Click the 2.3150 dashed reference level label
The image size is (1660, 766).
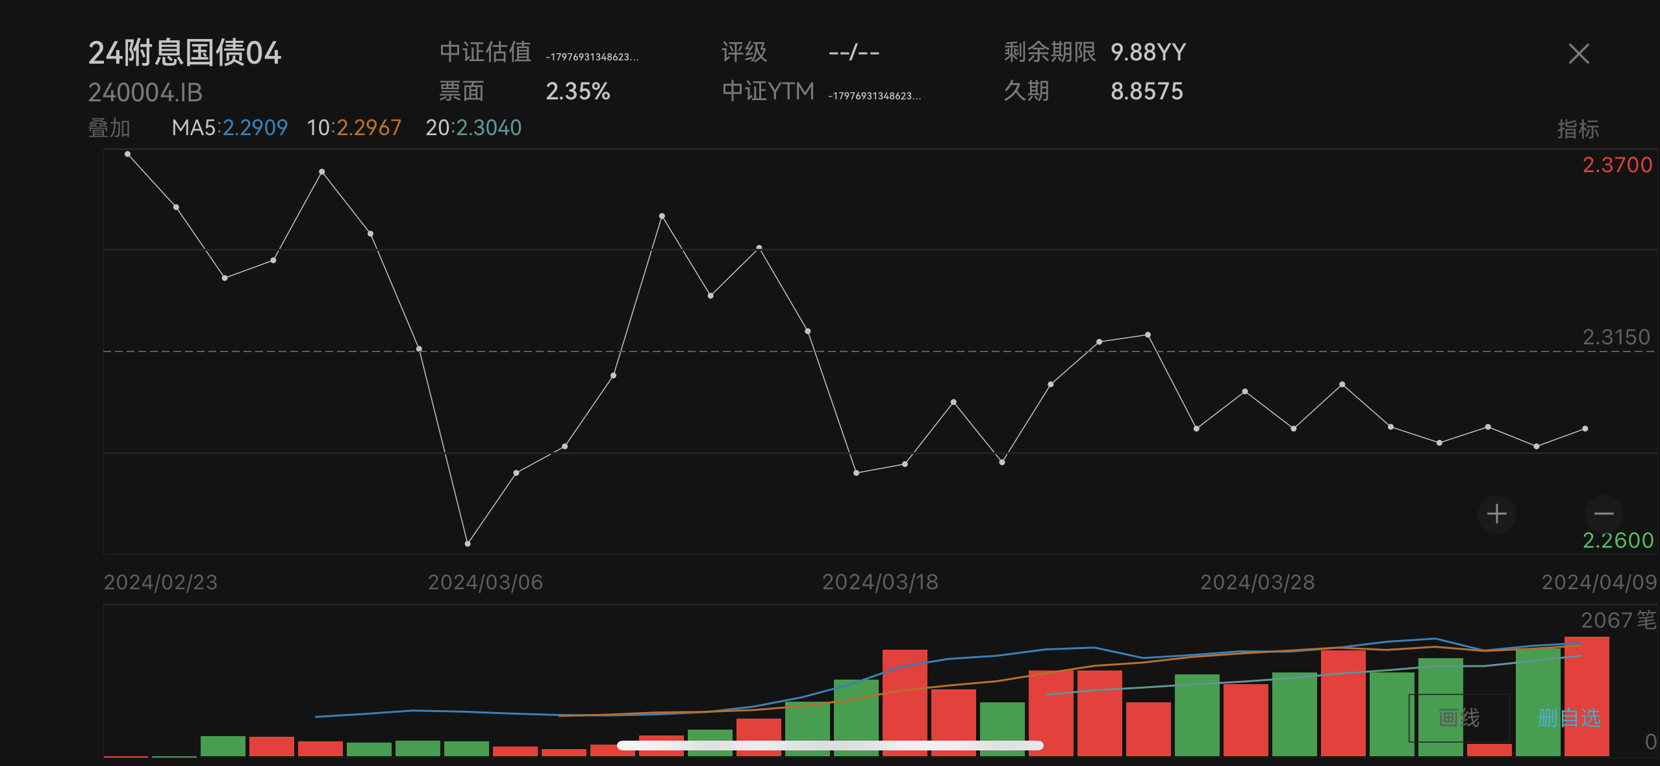pyautogui.click(x=1616, y=337)
